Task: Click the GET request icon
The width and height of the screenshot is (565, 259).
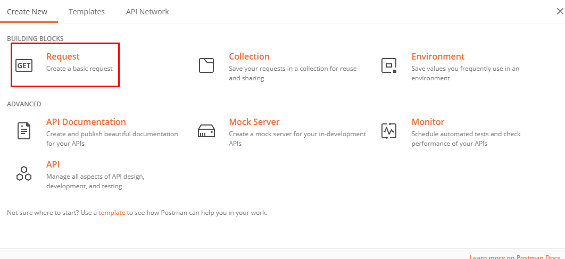Action: pos(24,65)
